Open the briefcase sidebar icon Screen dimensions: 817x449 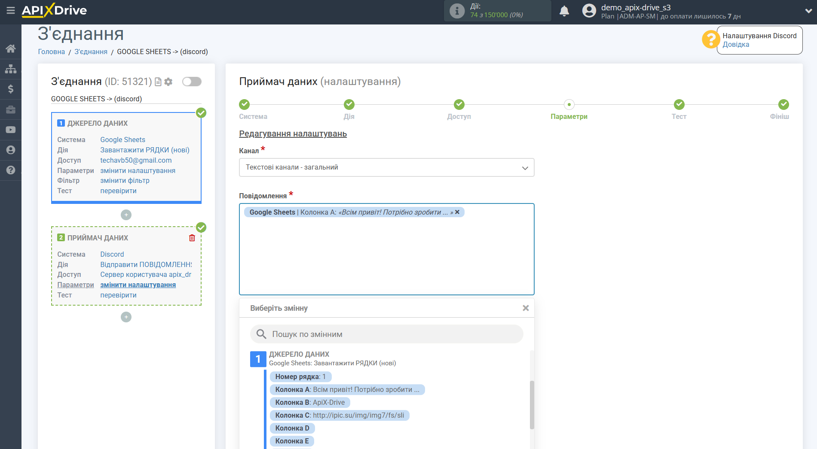[x=11, y=109]
